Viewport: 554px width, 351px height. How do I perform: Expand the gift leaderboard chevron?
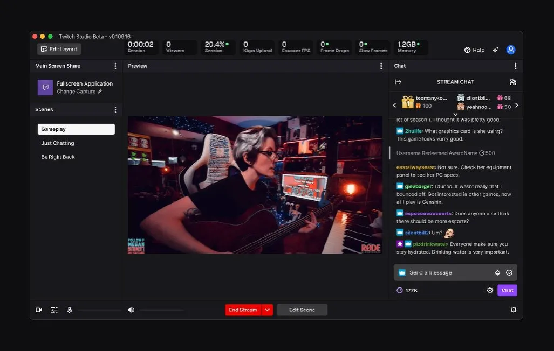pyautogui.click(x=455, y=114)
